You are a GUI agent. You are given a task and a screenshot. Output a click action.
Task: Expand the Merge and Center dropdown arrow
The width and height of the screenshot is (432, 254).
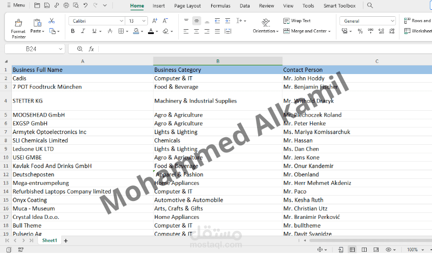[x=329, y=31]
